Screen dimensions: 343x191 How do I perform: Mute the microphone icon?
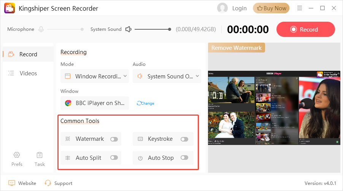coord(41,29)
